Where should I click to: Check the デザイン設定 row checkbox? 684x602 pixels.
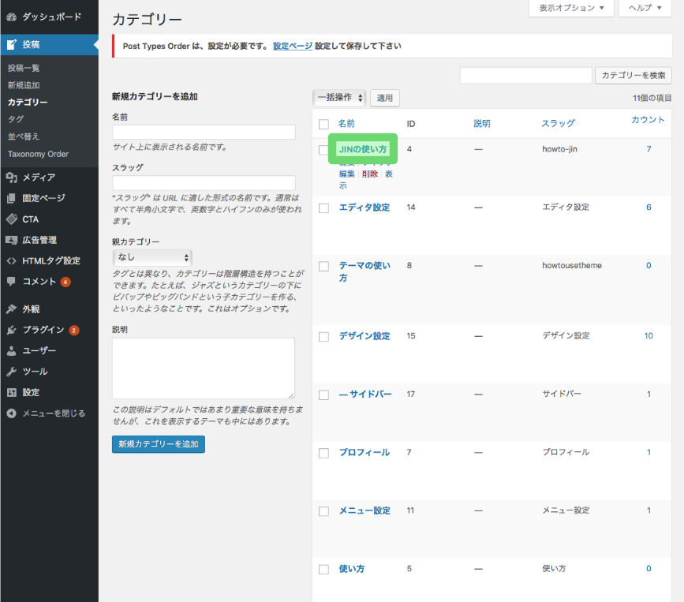[323, 337]
